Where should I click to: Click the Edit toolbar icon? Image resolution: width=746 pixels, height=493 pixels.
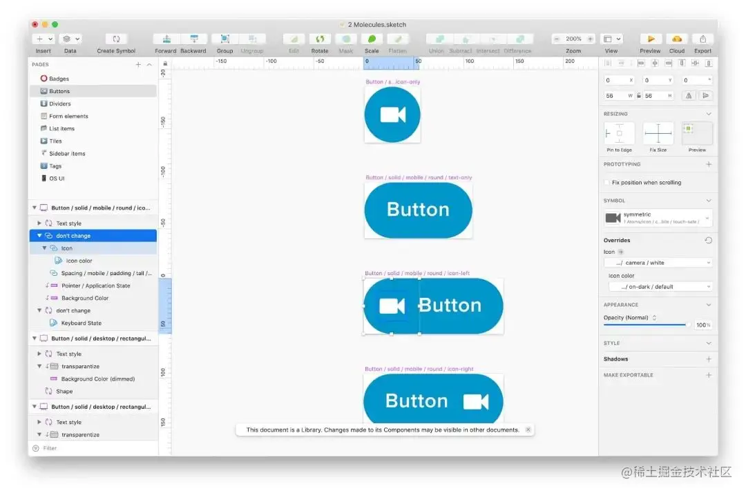[x=294, y=39]
